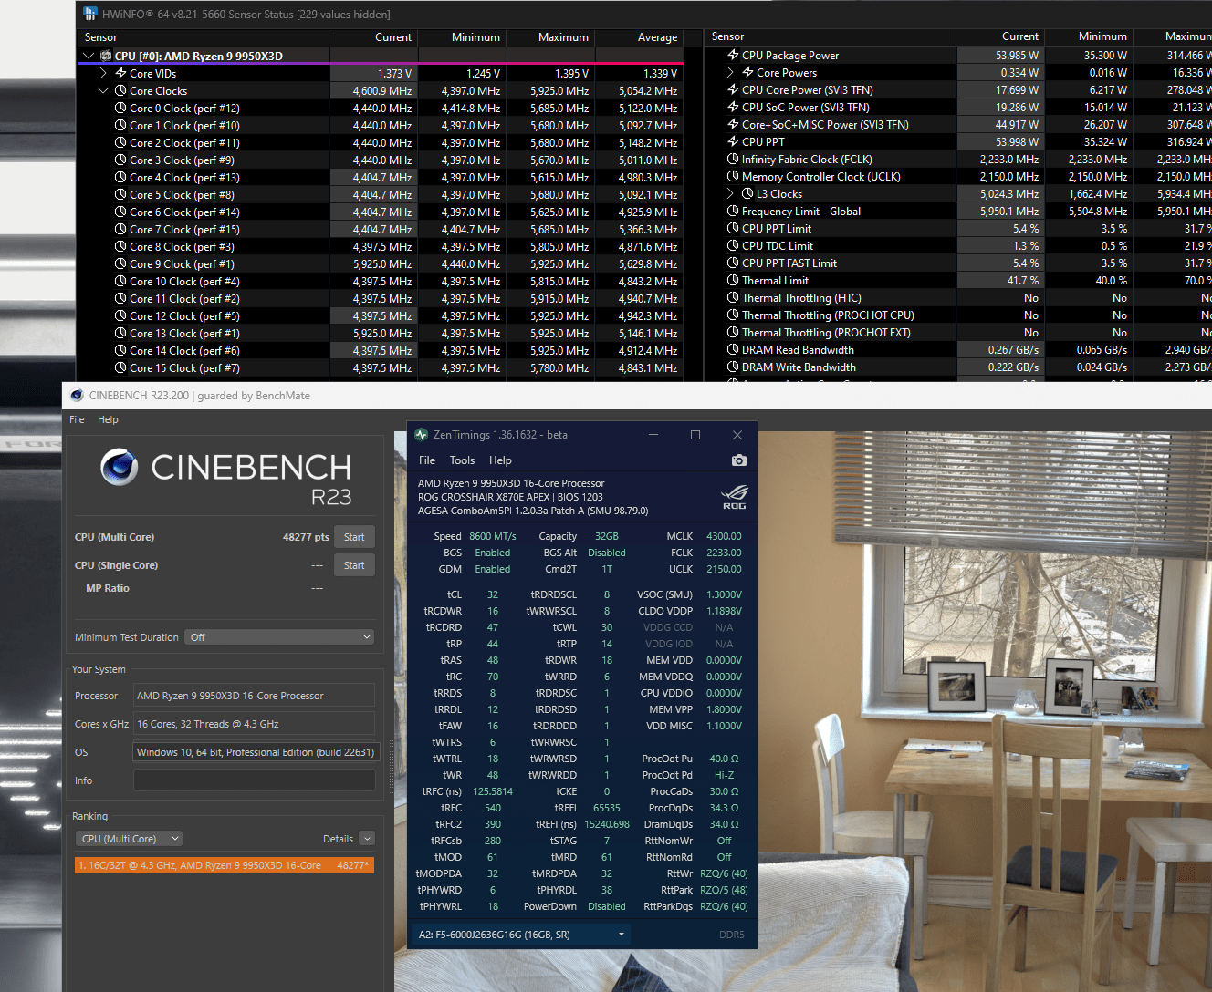The width and height of the screenshot is (1212, 992).
Task: Click the Cores x GHz field
Action: [255, 724]
